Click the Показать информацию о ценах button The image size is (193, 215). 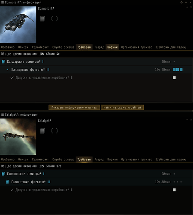coord(74,107)
